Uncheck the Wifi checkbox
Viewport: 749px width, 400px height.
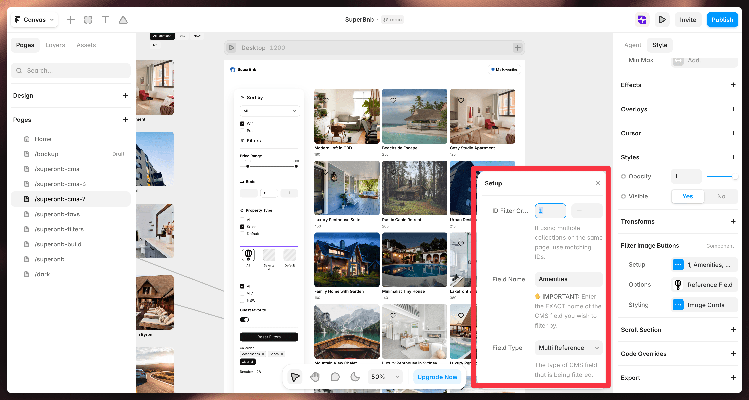(242, 124)
